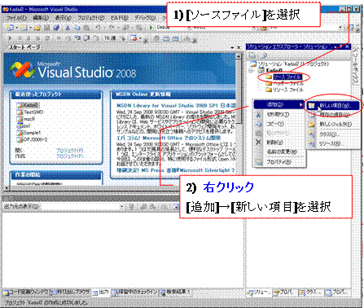364x308 pixels.
Task: Click the Open File folder toolbar icon
Action: (x=37, y=28)
